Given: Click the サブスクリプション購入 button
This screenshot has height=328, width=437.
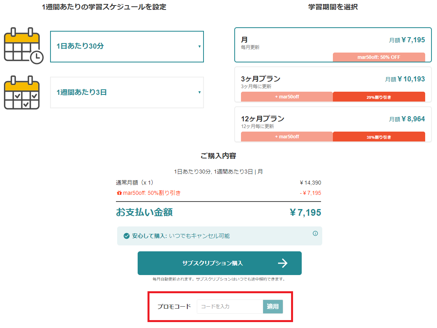Looking at the screenshot, I should pos(220,263).
